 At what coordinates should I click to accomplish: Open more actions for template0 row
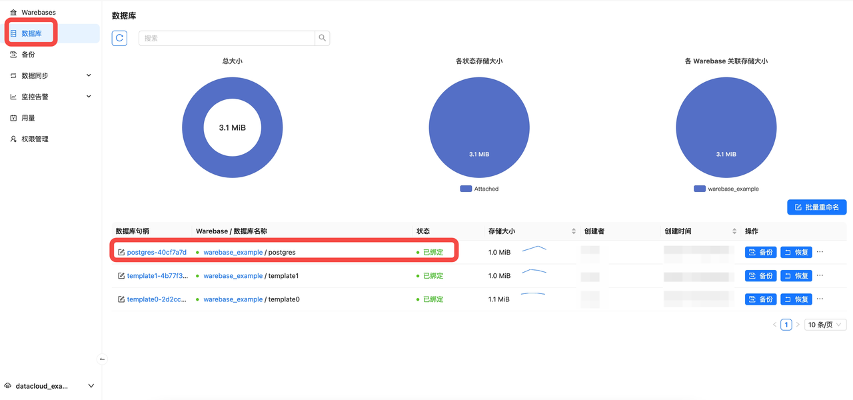(x=820, y=299)
